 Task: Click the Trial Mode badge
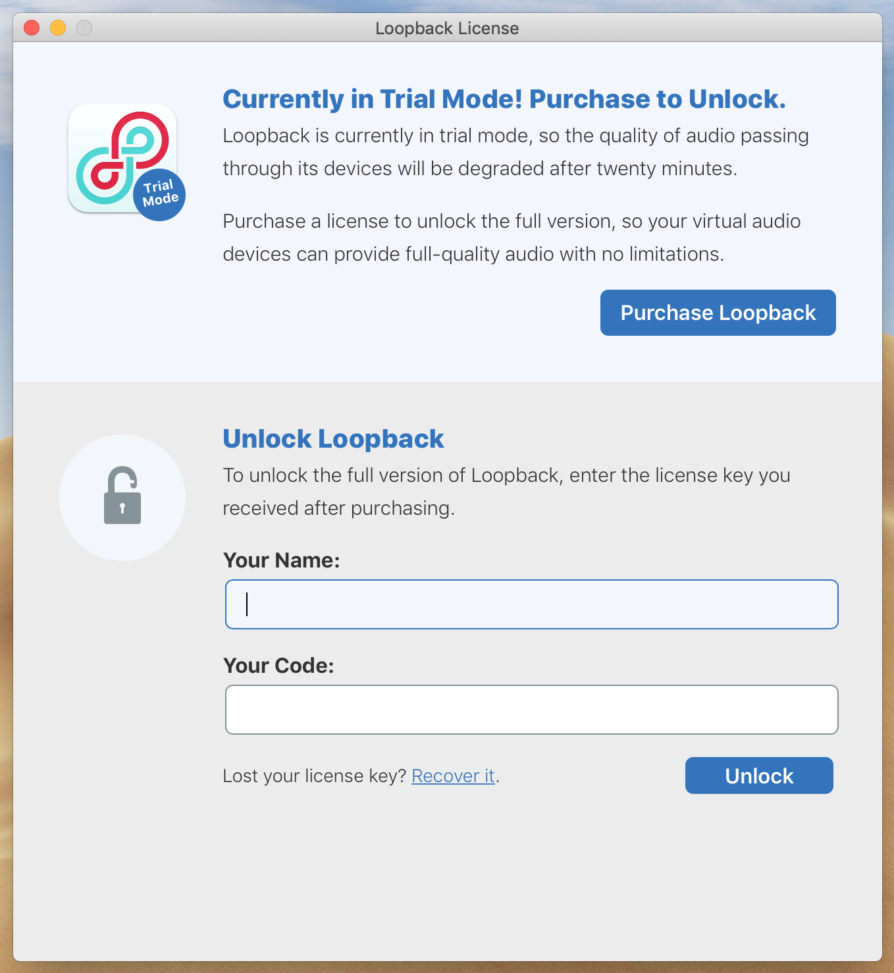click(160, 194)
